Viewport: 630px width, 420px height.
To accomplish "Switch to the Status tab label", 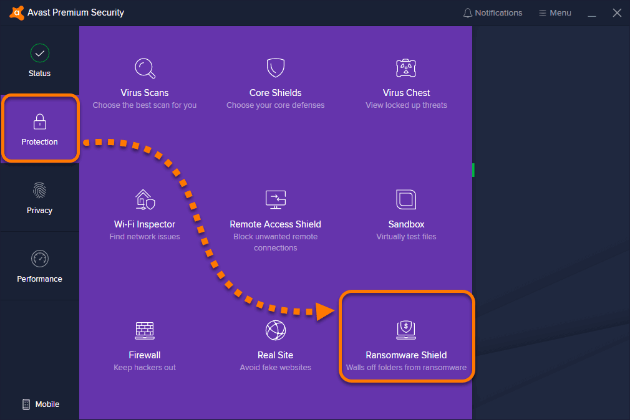I will (40, 74).
